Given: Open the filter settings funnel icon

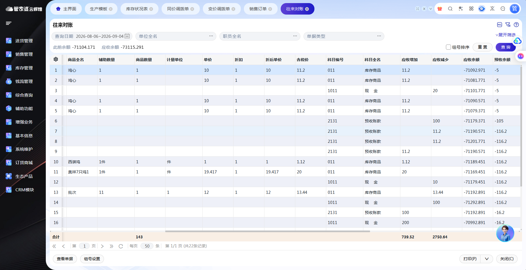Looking at the screenshot, I should tap(508, 25).
